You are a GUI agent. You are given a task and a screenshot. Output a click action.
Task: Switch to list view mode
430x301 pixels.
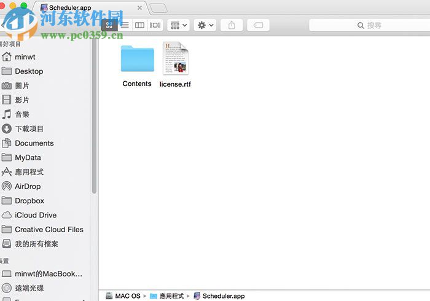coord(125,25)
